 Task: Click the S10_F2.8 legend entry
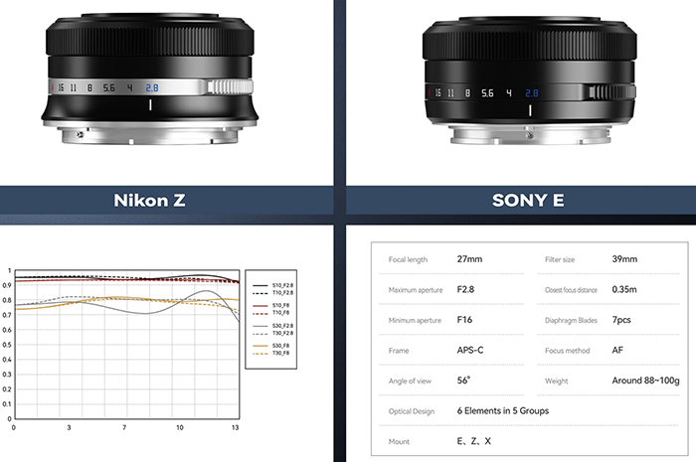point(273,285)
